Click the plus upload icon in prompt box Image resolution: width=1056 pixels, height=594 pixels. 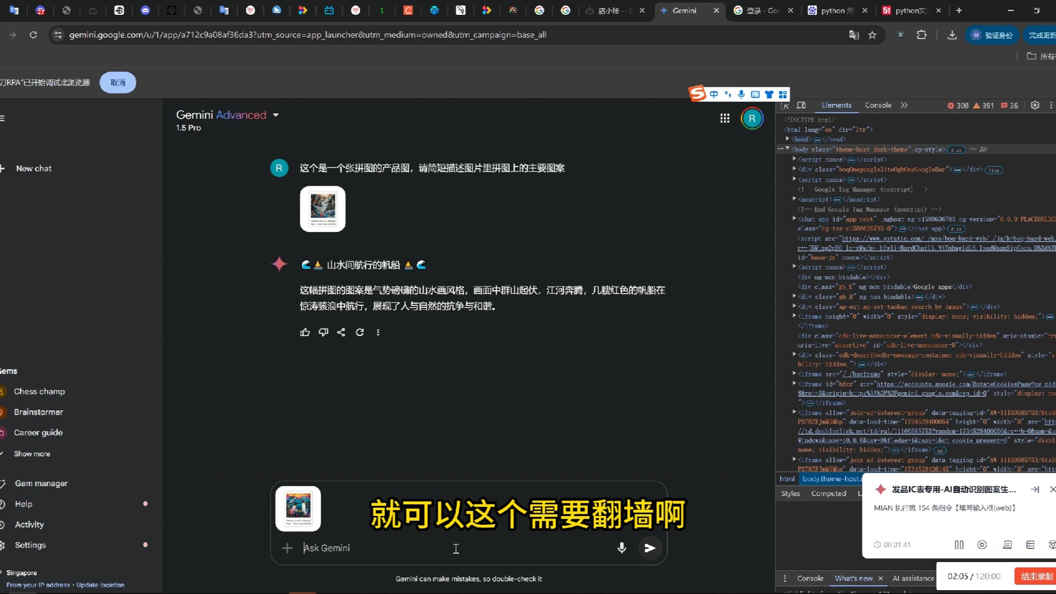pyautogui.click(x=287, y=548)
